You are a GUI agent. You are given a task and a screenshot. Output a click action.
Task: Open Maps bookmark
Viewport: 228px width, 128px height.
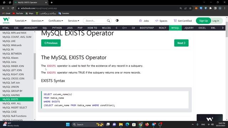pyautogui.click(x=29, y=14)
